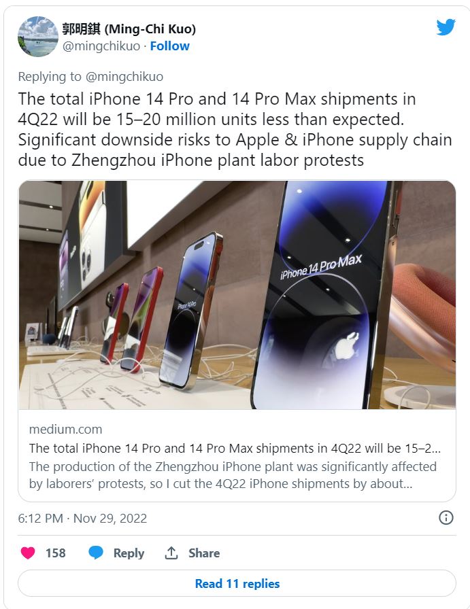The width and height of the screenshot is (470, 609).
Task: Click the tweet text about 4Q22 shipments
Action: pos(235,129)
